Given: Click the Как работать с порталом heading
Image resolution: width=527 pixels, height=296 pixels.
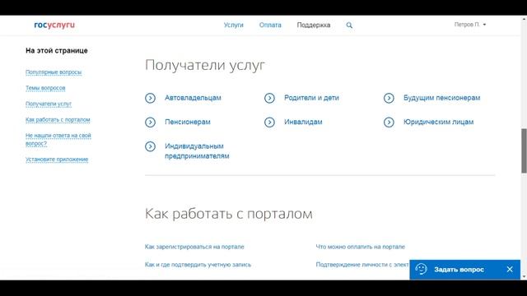Looking at the screenshot, I should point(229,214).
